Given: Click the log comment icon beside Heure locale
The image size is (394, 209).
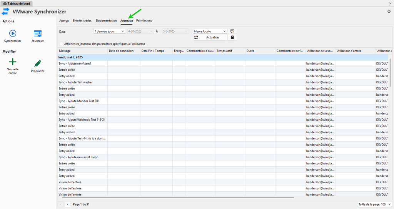Looking at the screenshot, I should [x=232, y=31].
